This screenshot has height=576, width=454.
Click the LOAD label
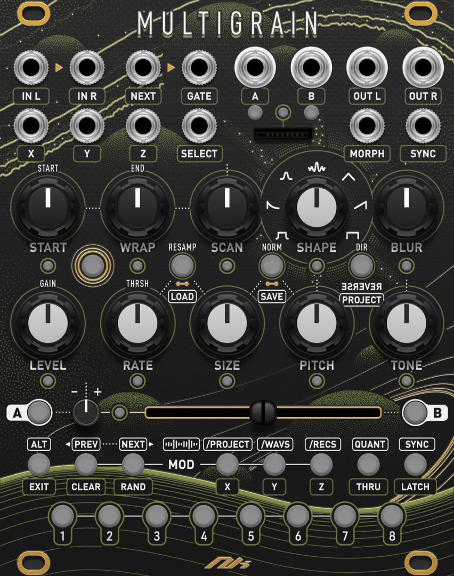pos(182,297)
